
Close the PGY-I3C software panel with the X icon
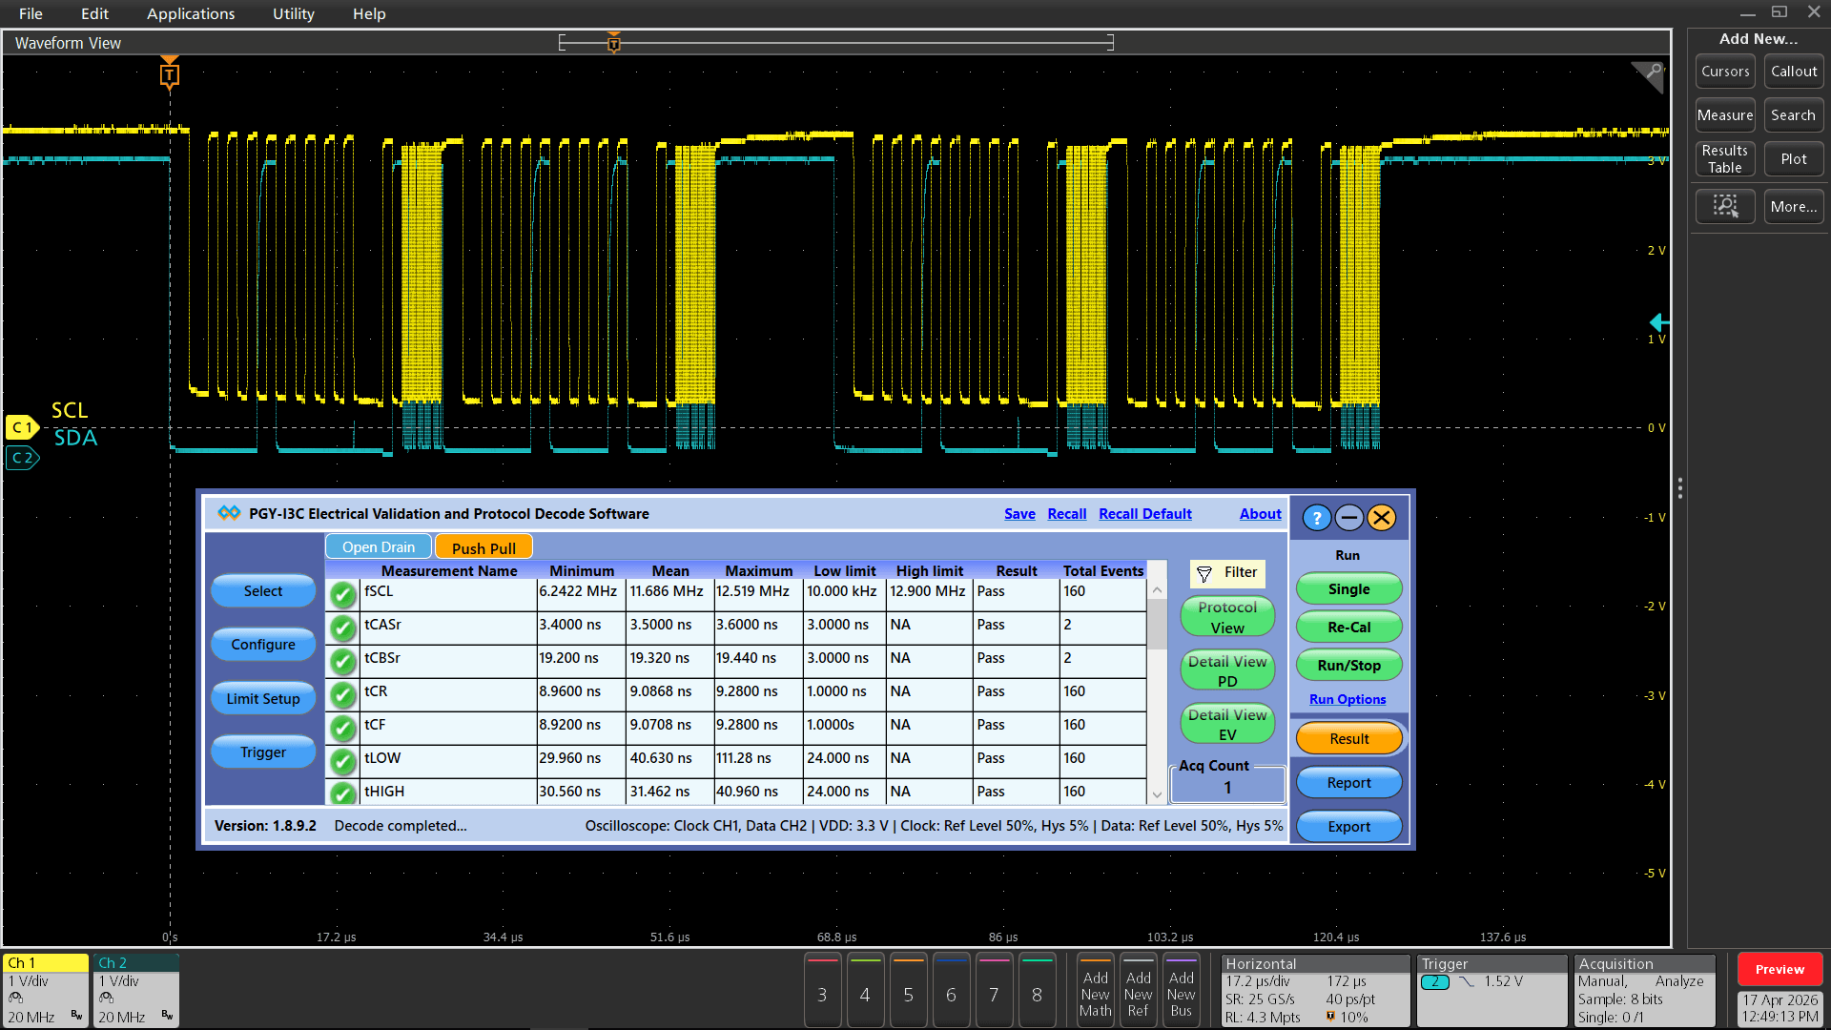1381,518
